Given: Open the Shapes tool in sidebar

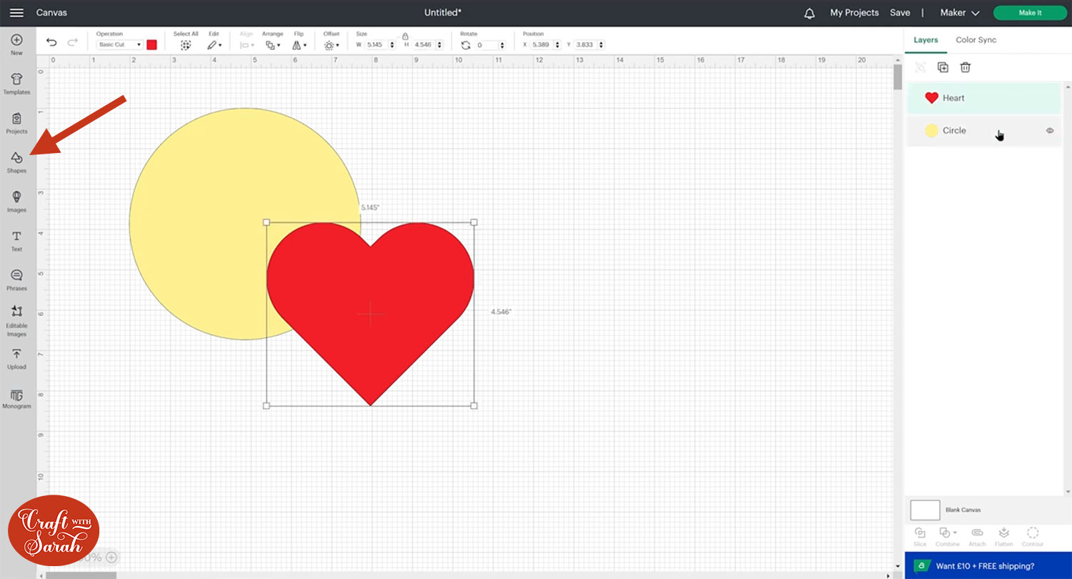Looking at the screenshot, I should pos(16,161).
